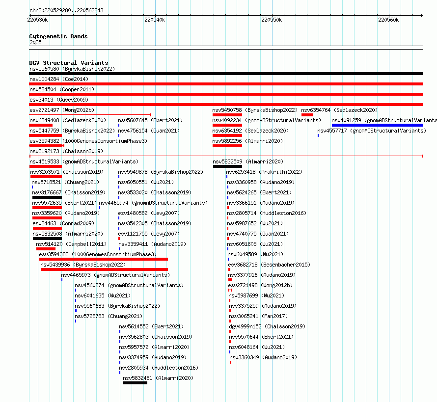The image size is (437, 402).
Task: Click nsv4560274 gnomAD variant label
Action: 129,285
